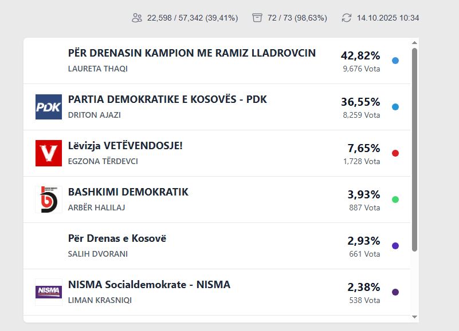Viewport: 459px width, 331px height.
Task: Click the Vetëvendosje red V logo
Action: click(x=49, y=153)
